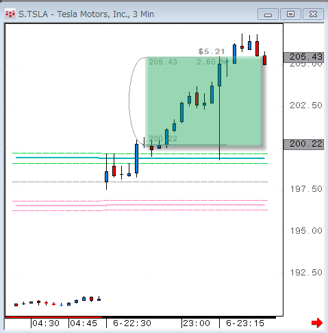This screenshot has height=333, width=328.
Task: Click the 6-23:15 time axis label
Action: click(x=245, y=323)
